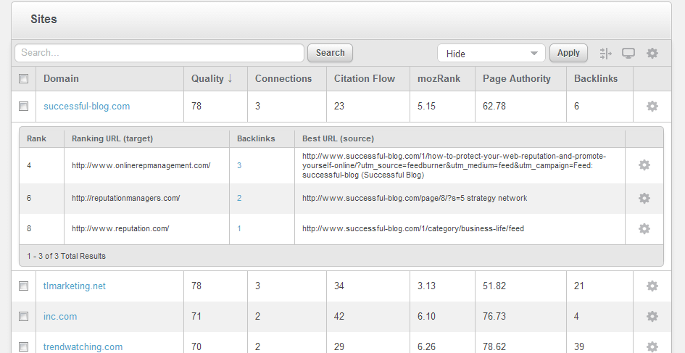The width and height of the screenshot is (685, 353).
Task: Open gear menu for successful-blog.com row
Action: coord(652,107)
